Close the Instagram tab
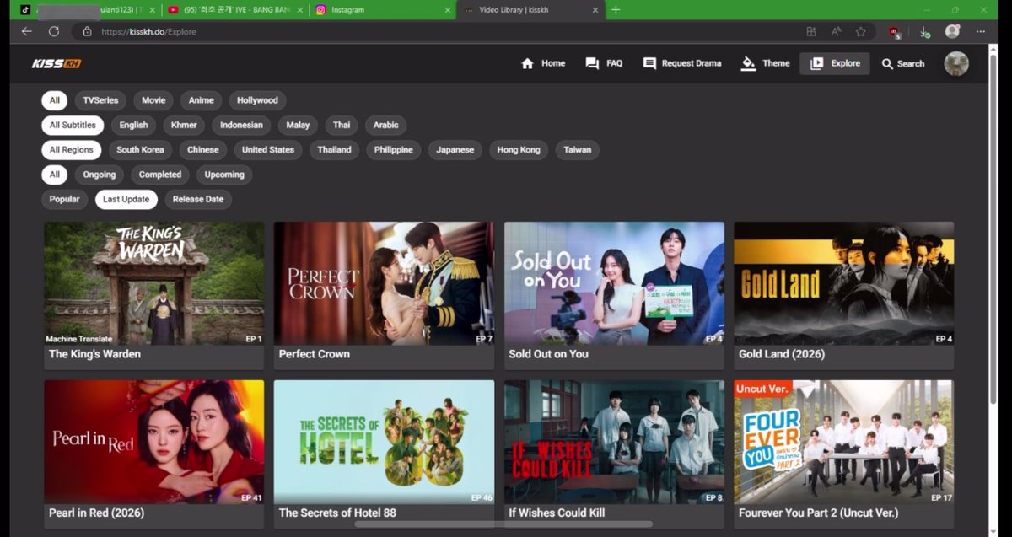This screenshot has width=1012, height=537. (x=448, y=10)
